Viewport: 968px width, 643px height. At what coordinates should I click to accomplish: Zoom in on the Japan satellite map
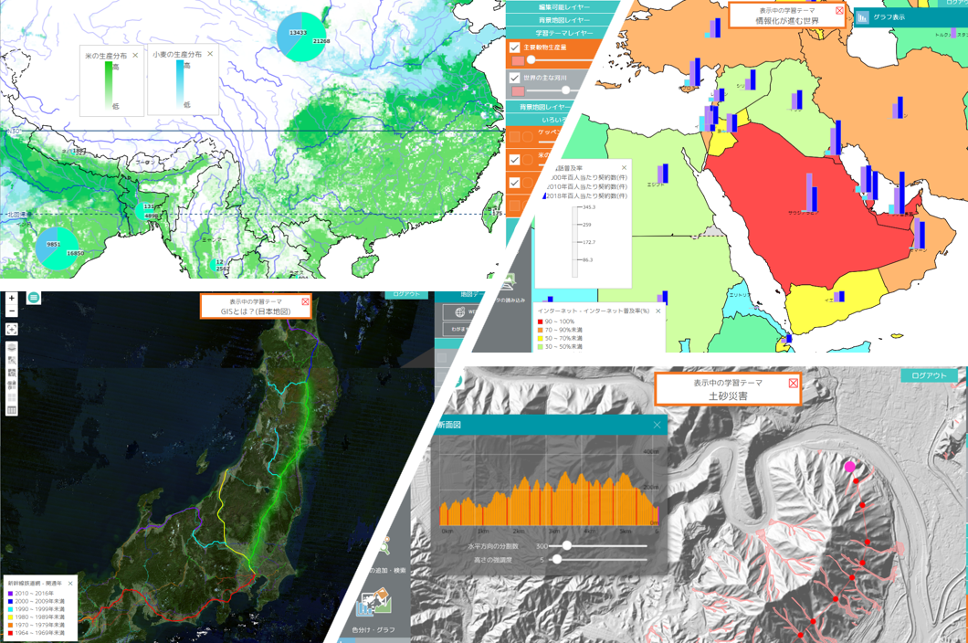(x=11, y=299)
